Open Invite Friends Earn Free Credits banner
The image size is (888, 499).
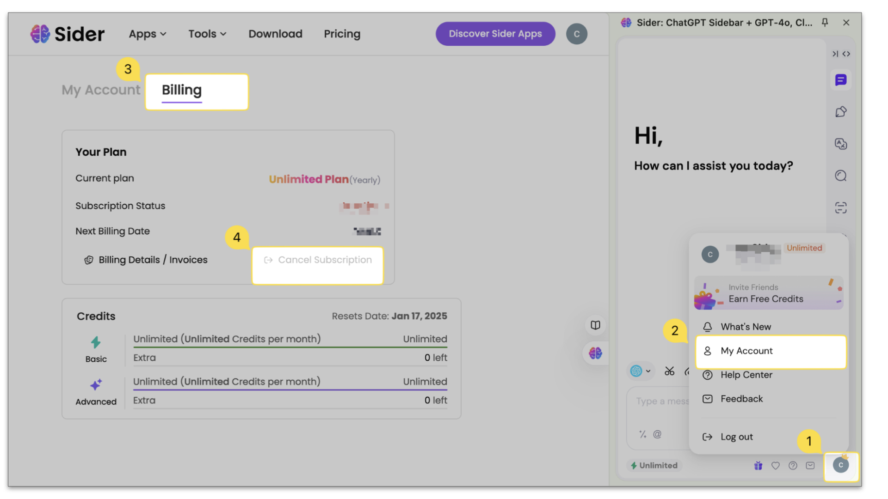pyautogui.click(x=769, y=293)
